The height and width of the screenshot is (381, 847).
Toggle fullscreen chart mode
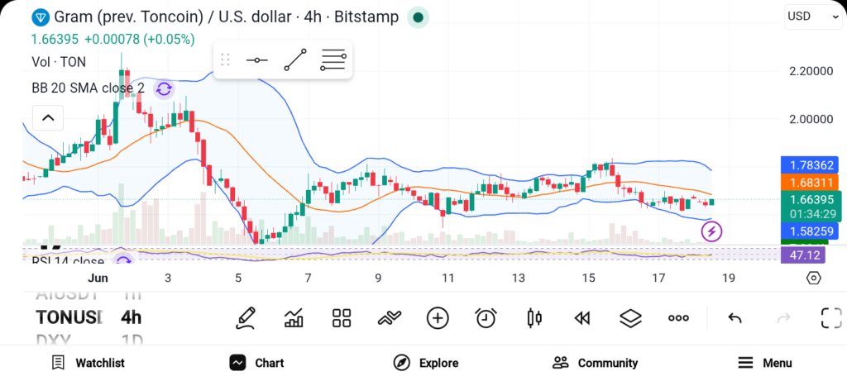tap(831, 318)
